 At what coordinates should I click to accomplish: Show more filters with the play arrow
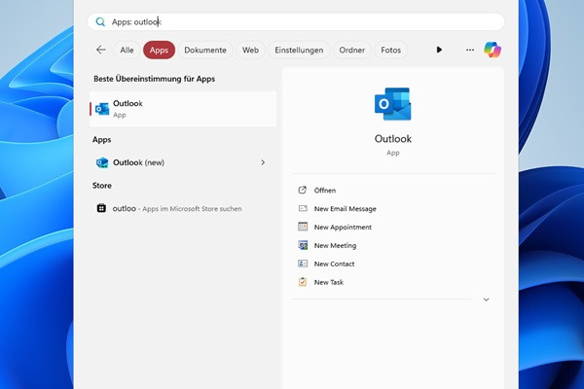[x=439, y=50]
